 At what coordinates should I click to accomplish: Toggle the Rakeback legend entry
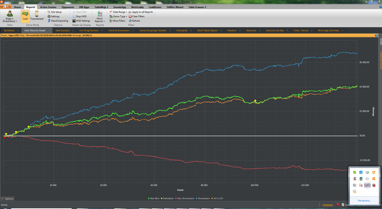click(x=167, y=198)
